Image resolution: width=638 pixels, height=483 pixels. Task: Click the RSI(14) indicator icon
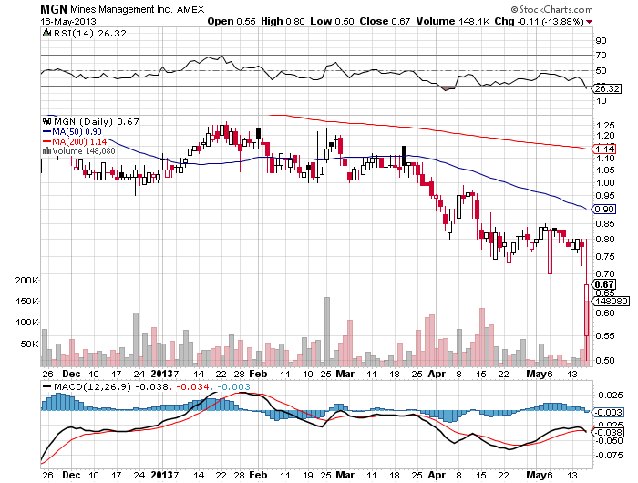46,33
